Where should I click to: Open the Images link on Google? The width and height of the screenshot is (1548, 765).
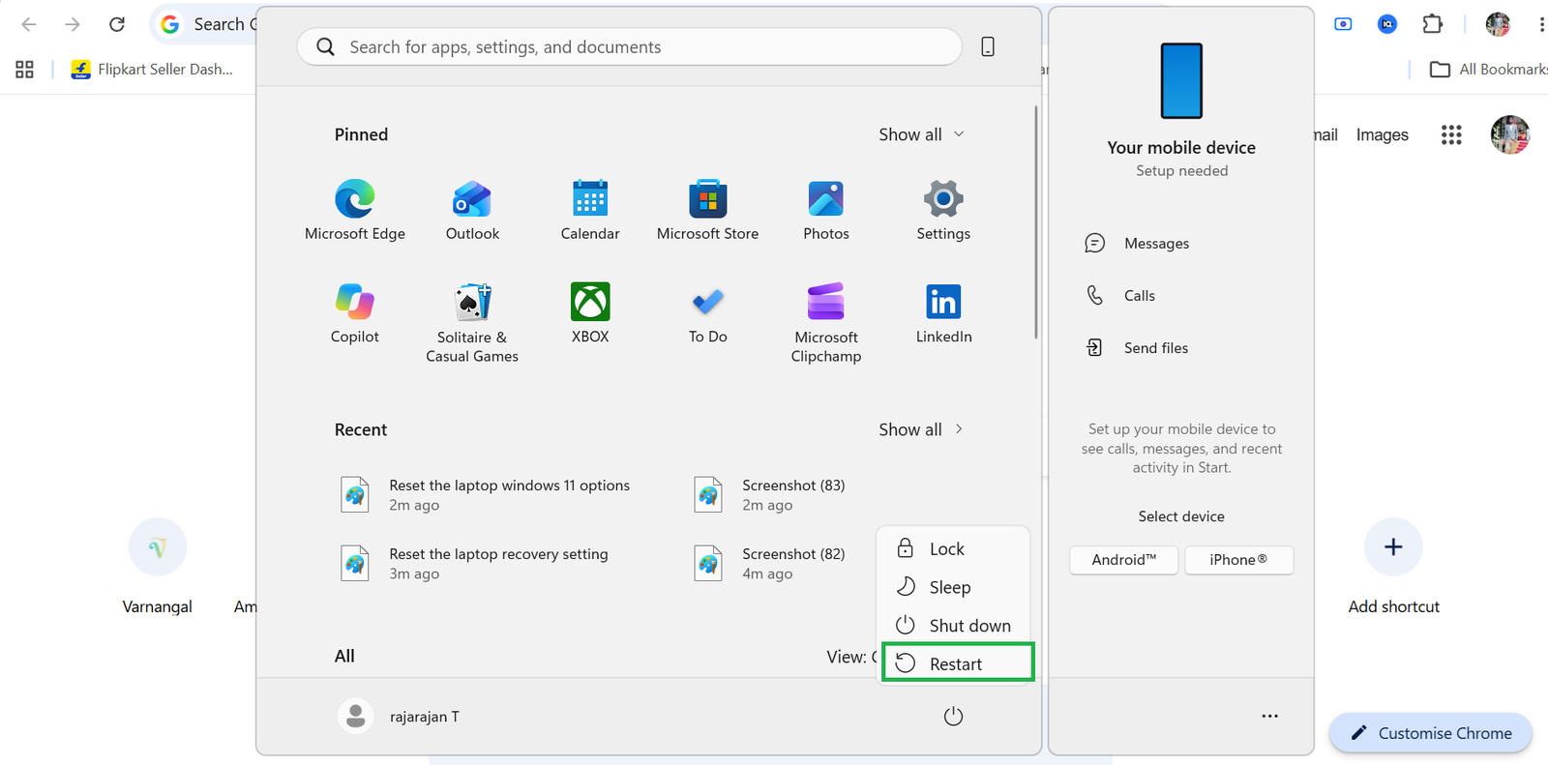point(1382,135)
